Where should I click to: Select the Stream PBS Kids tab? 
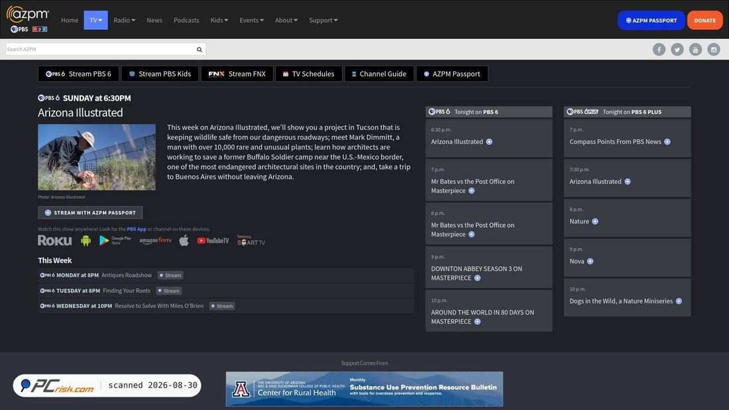click(160, 74)
